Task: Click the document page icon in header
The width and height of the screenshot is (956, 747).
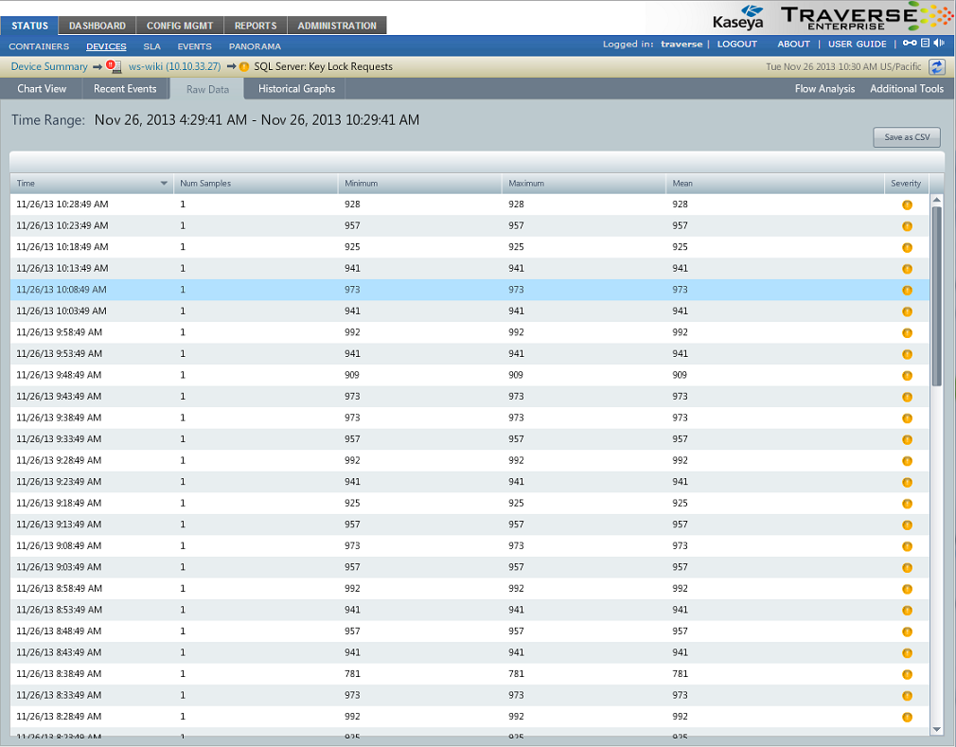Action: coord(926,44)
